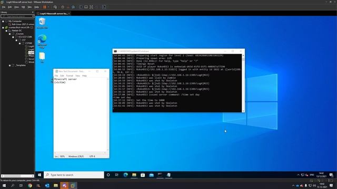Image resolution: width=337 pixels, height=189 pixels.
Task: Open File Explorer in guest taskbar
Action: pyautogui.click(x=134, y=175)
